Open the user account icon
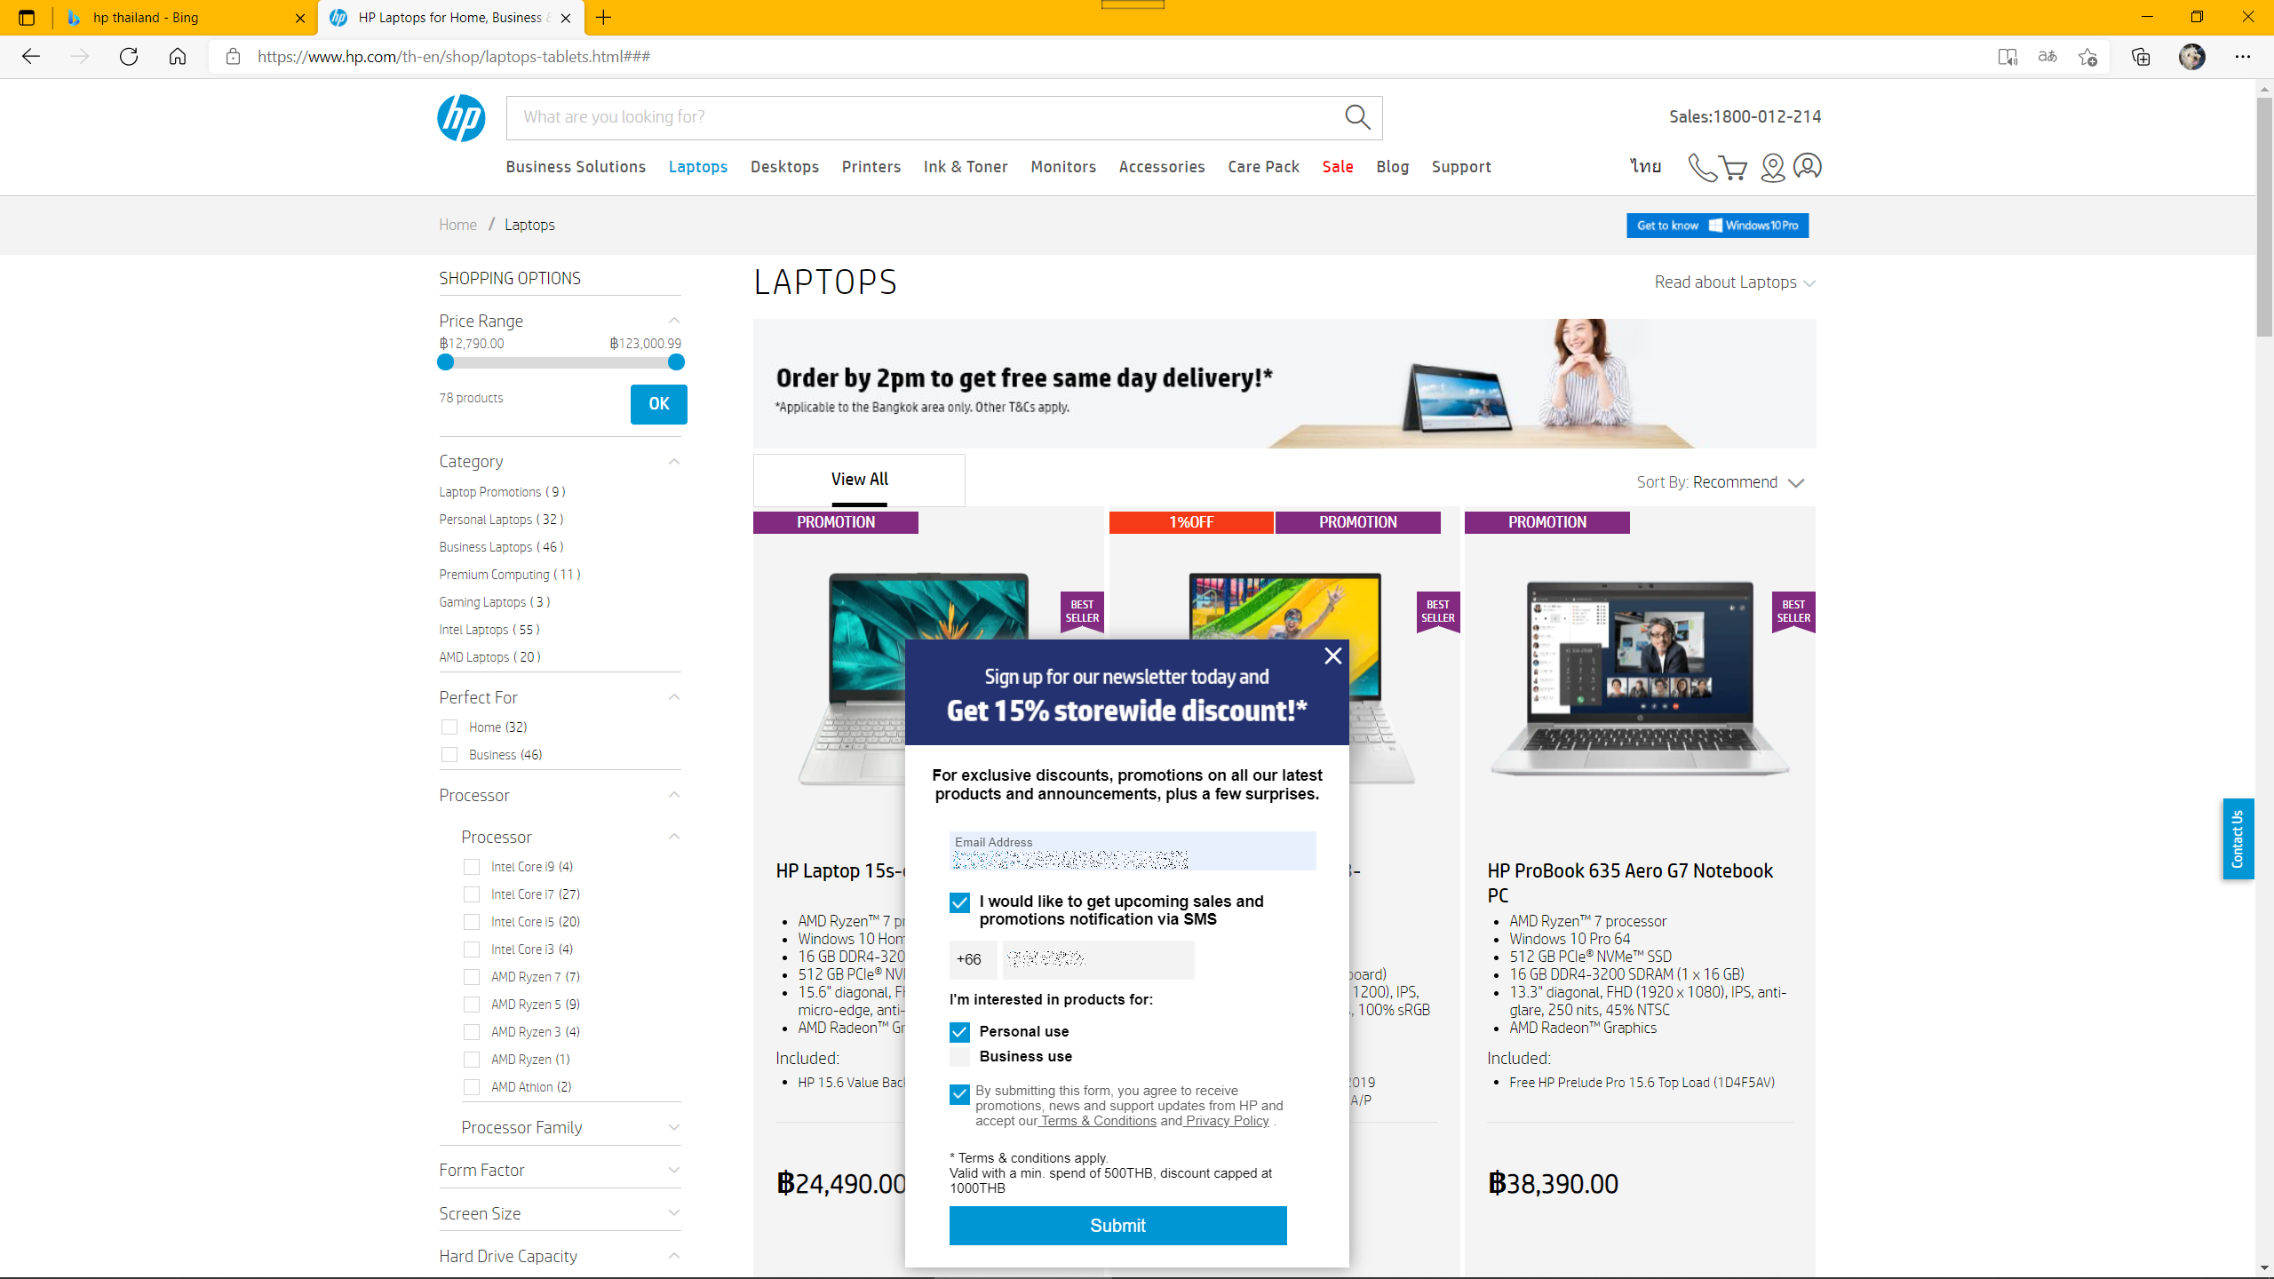2274x1279 pixels. 1808,166
